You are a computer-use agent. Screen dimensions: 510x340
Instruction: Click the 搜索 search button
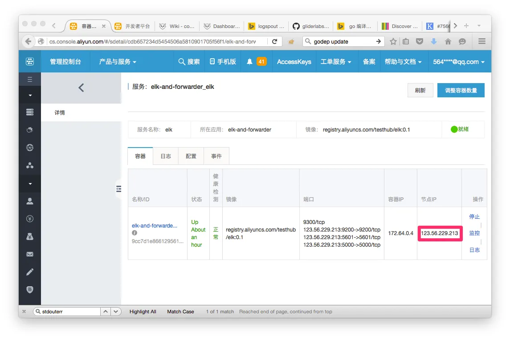(x=189, y=62)
